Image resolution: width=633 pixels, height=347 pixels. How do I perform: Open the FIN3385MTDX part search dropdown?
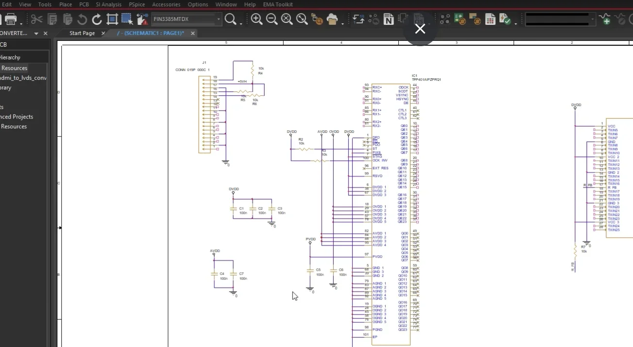tap(219, 19)
